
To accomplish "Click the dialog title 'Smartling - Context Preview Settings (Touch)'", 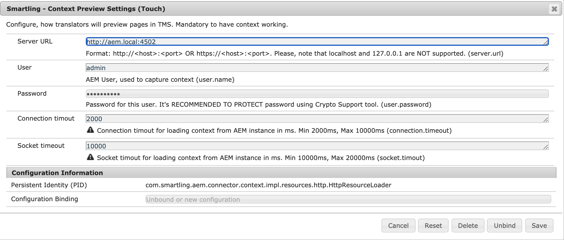I will coord(86,9).
